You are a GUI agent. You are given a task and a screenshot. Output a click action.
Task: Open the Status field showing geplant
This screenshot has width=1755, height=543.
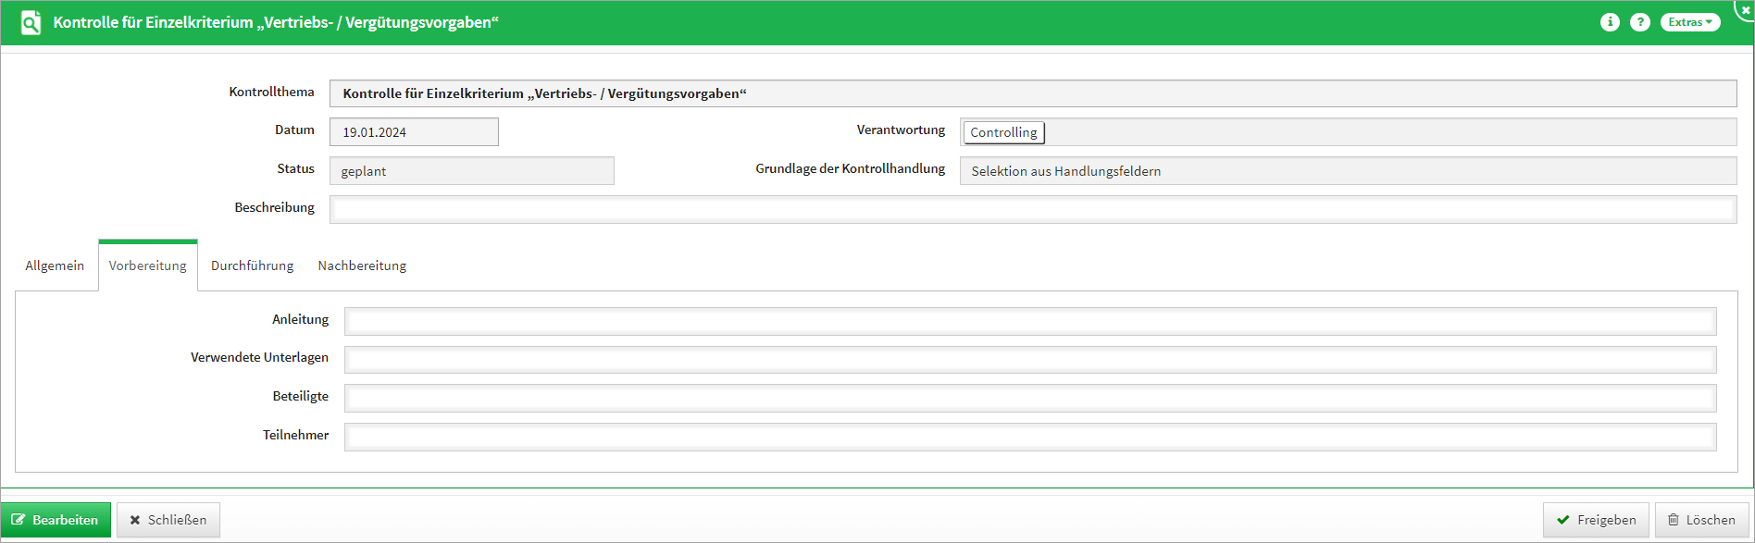(x=471, y=171)
